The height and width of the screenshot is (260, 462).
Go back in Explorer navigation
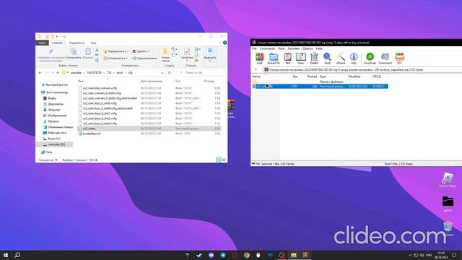(x=40, y=72)
